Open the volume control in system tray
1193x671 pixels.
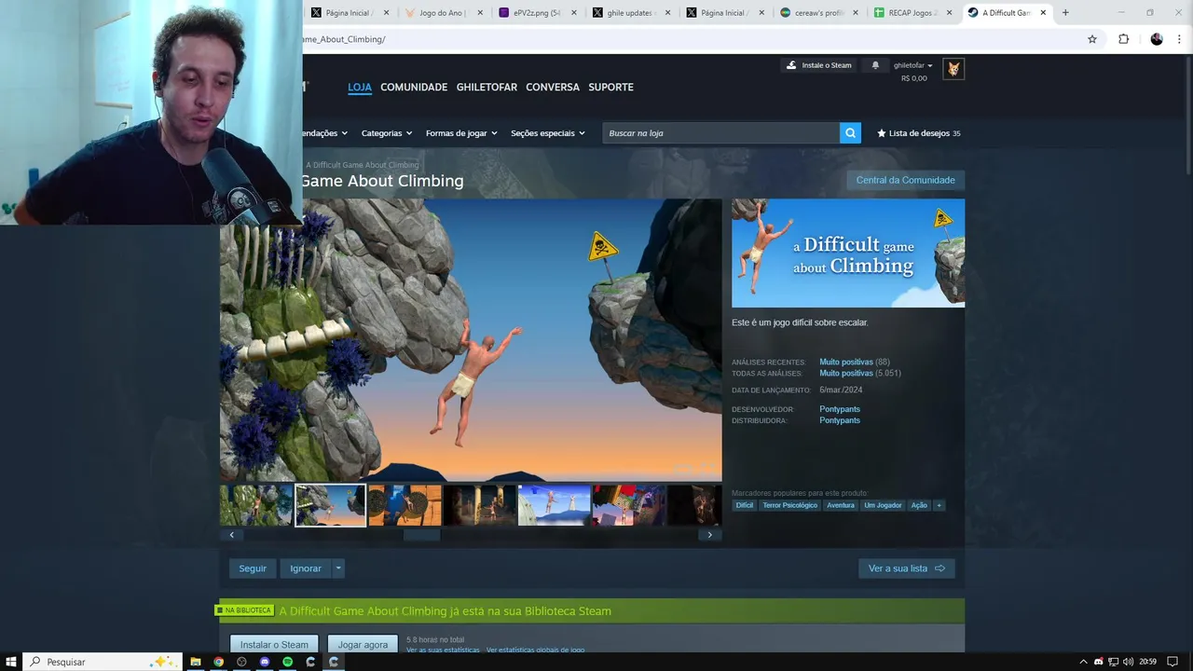coord(1128,662)
